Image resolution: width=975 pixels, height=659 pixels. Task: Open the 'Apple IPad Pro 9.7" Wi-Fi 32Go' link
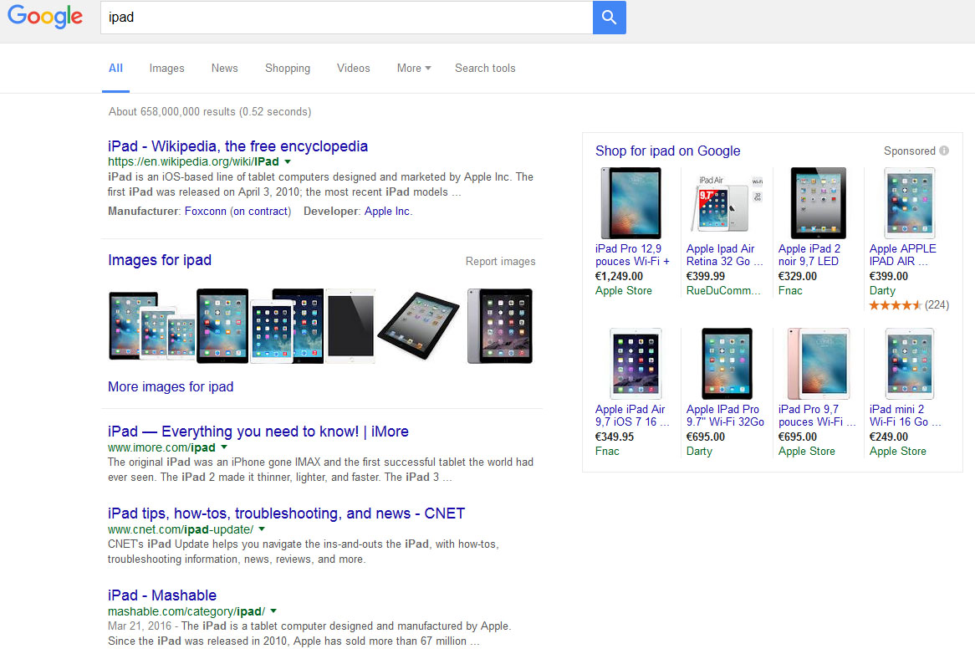pyautogui.click(x=725, y=416)
